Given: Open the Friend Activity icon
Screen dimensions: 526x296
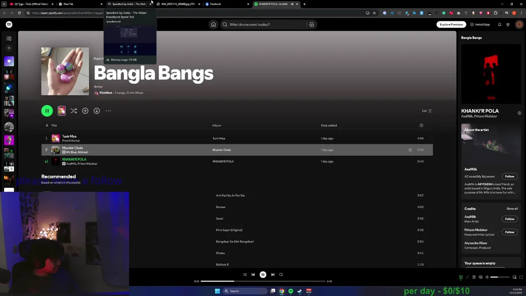Looking at the screenshot, I should 508,25.
